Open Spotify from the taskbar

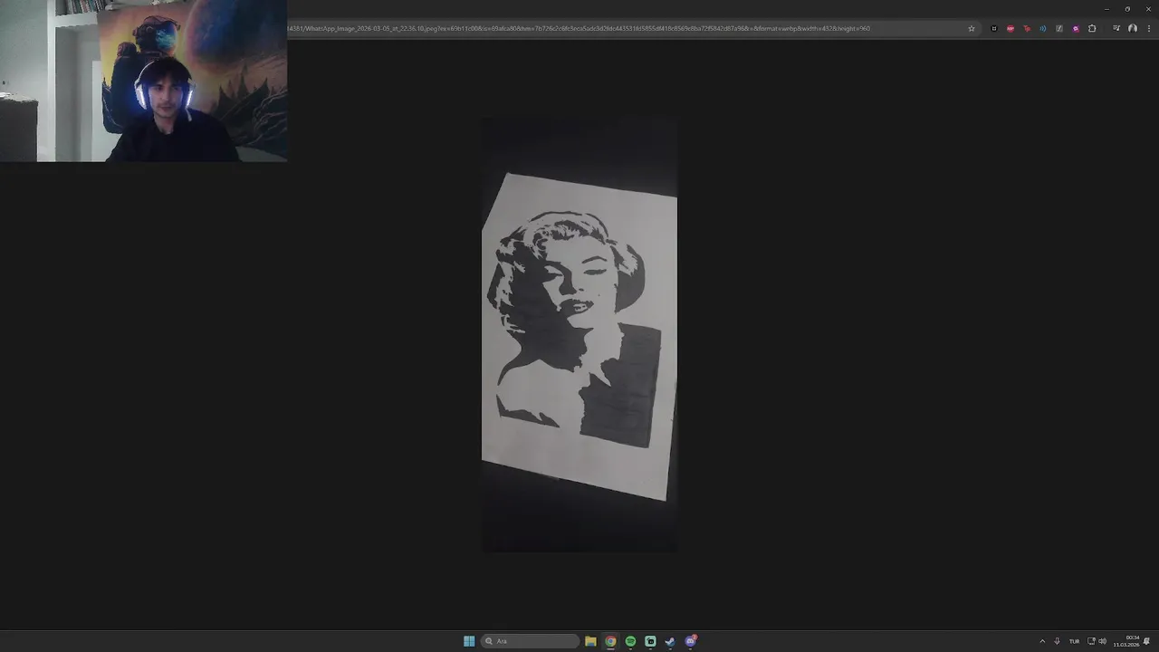(630, 641)
